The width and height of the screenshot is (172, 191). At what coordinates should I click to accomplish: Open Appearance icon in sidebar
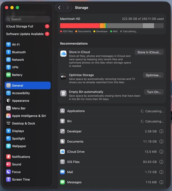coord(8,101)
